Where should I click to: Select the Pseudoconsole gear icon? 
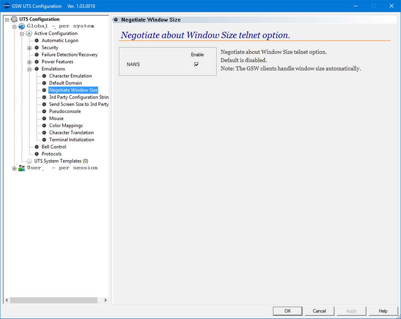[44, 111]
